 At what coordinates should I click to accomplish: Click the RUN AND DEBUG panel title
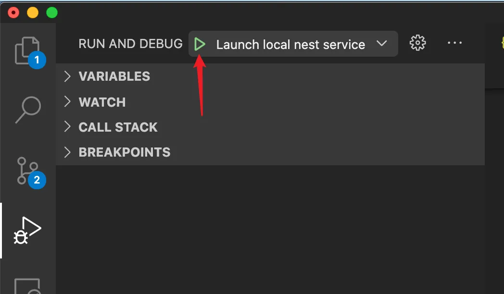tap(130, 44)
